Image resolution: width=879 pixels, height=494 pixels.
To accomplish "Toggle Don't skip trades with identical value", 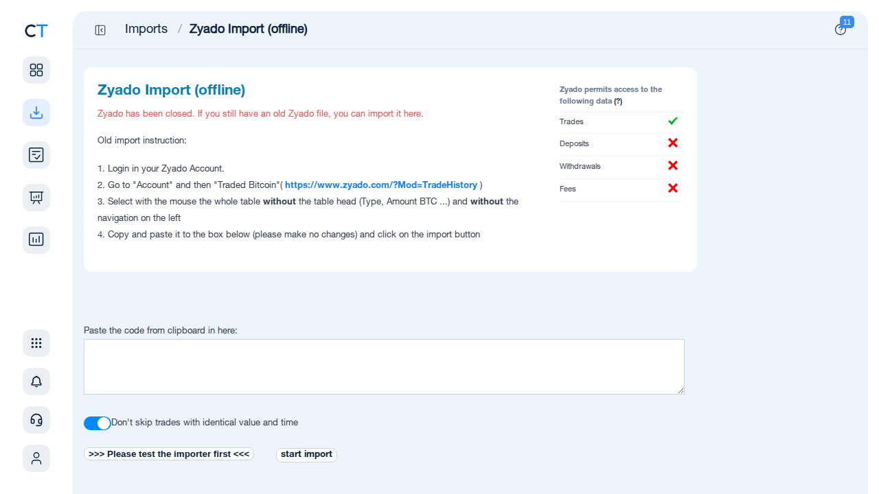I will pos(98,423).
